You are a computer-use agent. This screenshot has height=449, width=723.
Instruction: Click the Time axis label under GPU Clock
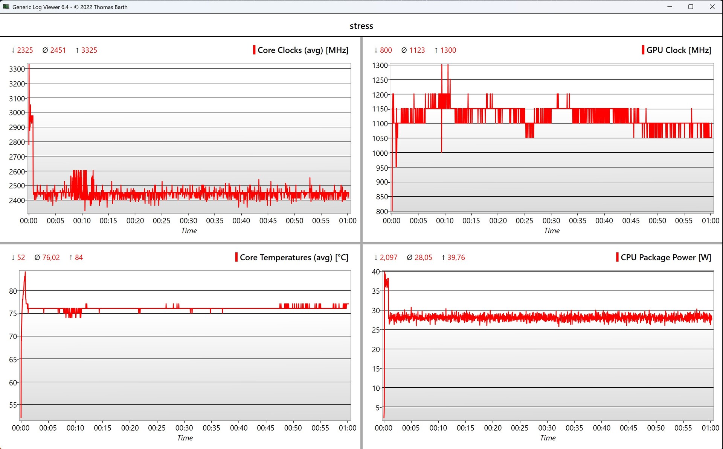(x=552, y=231)
